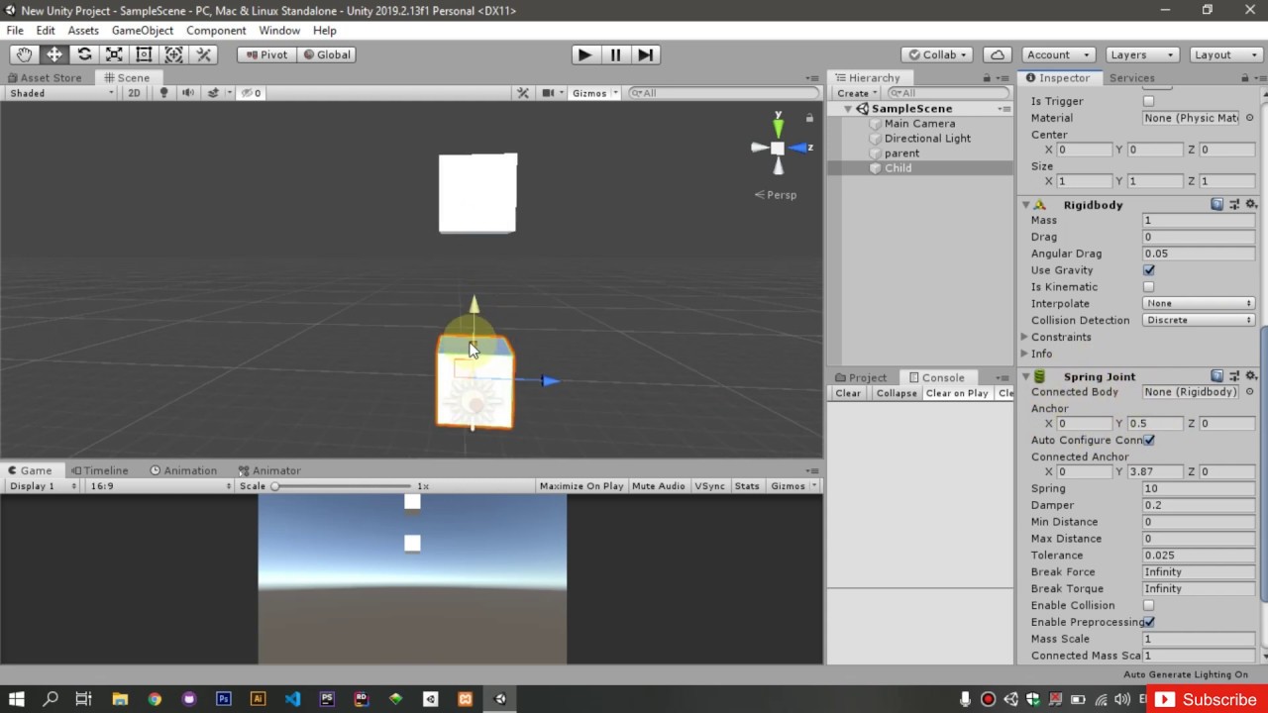1268x713 pixels.
Task: Toggle scene audio speaker icon
Action: tap(188, 93)
